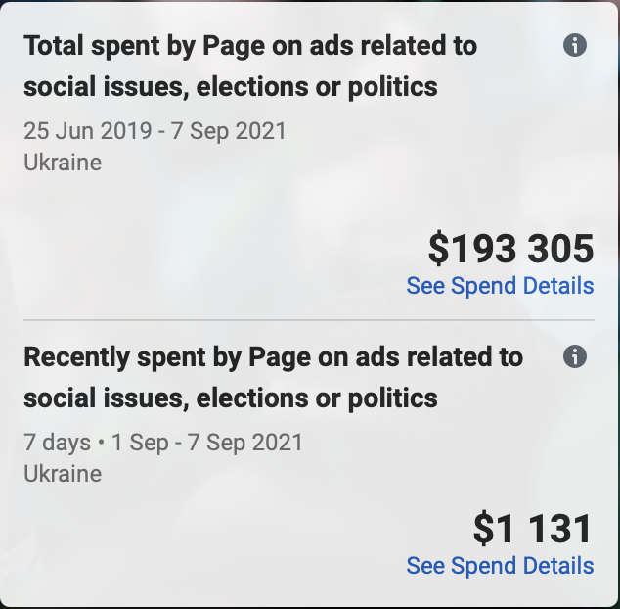Image resolution: width=620 pixels, height=609 pixels.
Task: Click the 1 Sep - 7 Sep 2021 range
Action: click(207, 442)
